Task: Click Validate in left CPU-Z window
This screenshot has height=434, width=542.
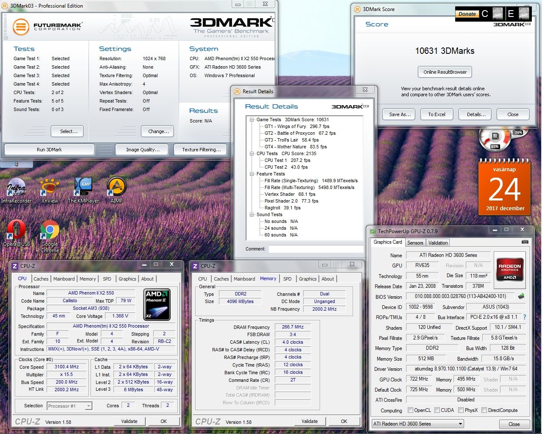Action: [129, 421]
